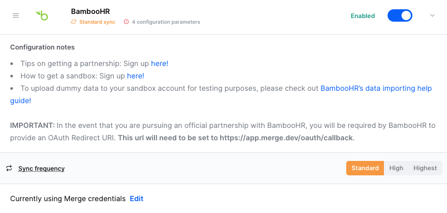Viewport: 447px width, 213px height.
Task: Click the hamburger drag handle icon
Action: coord(16,15)
